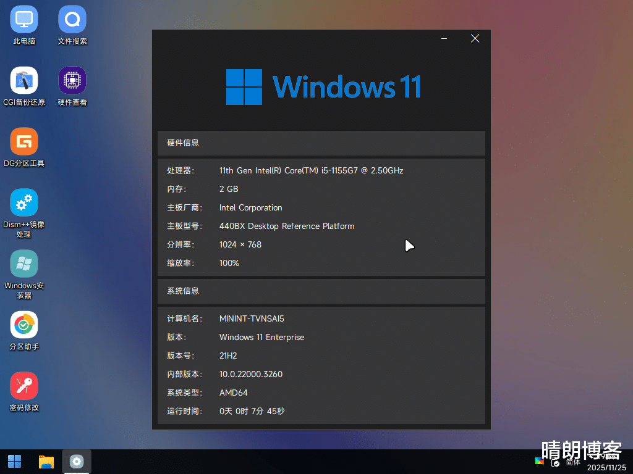633x474 pixels.
Task: Minimize the system info window
Action: coord(444,39)
